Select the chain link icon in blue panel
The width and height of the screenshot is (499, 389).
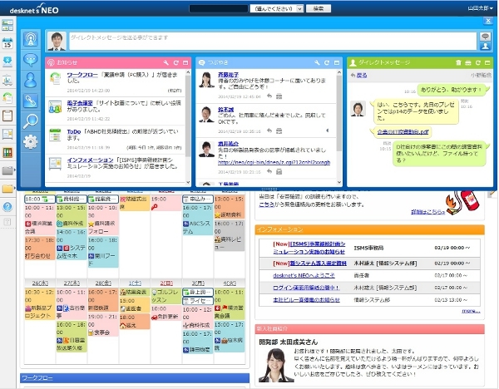[x=31, y=101]
